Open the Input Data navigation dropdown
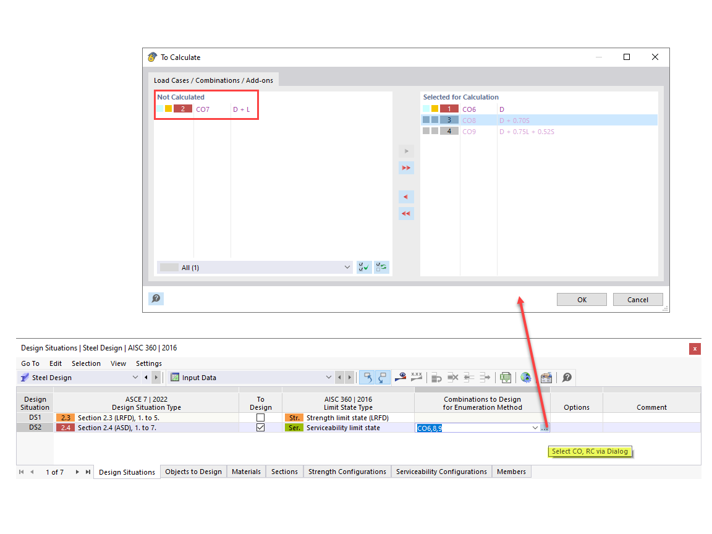The width and height of the screenshot is (712, 534). [329, 377]
